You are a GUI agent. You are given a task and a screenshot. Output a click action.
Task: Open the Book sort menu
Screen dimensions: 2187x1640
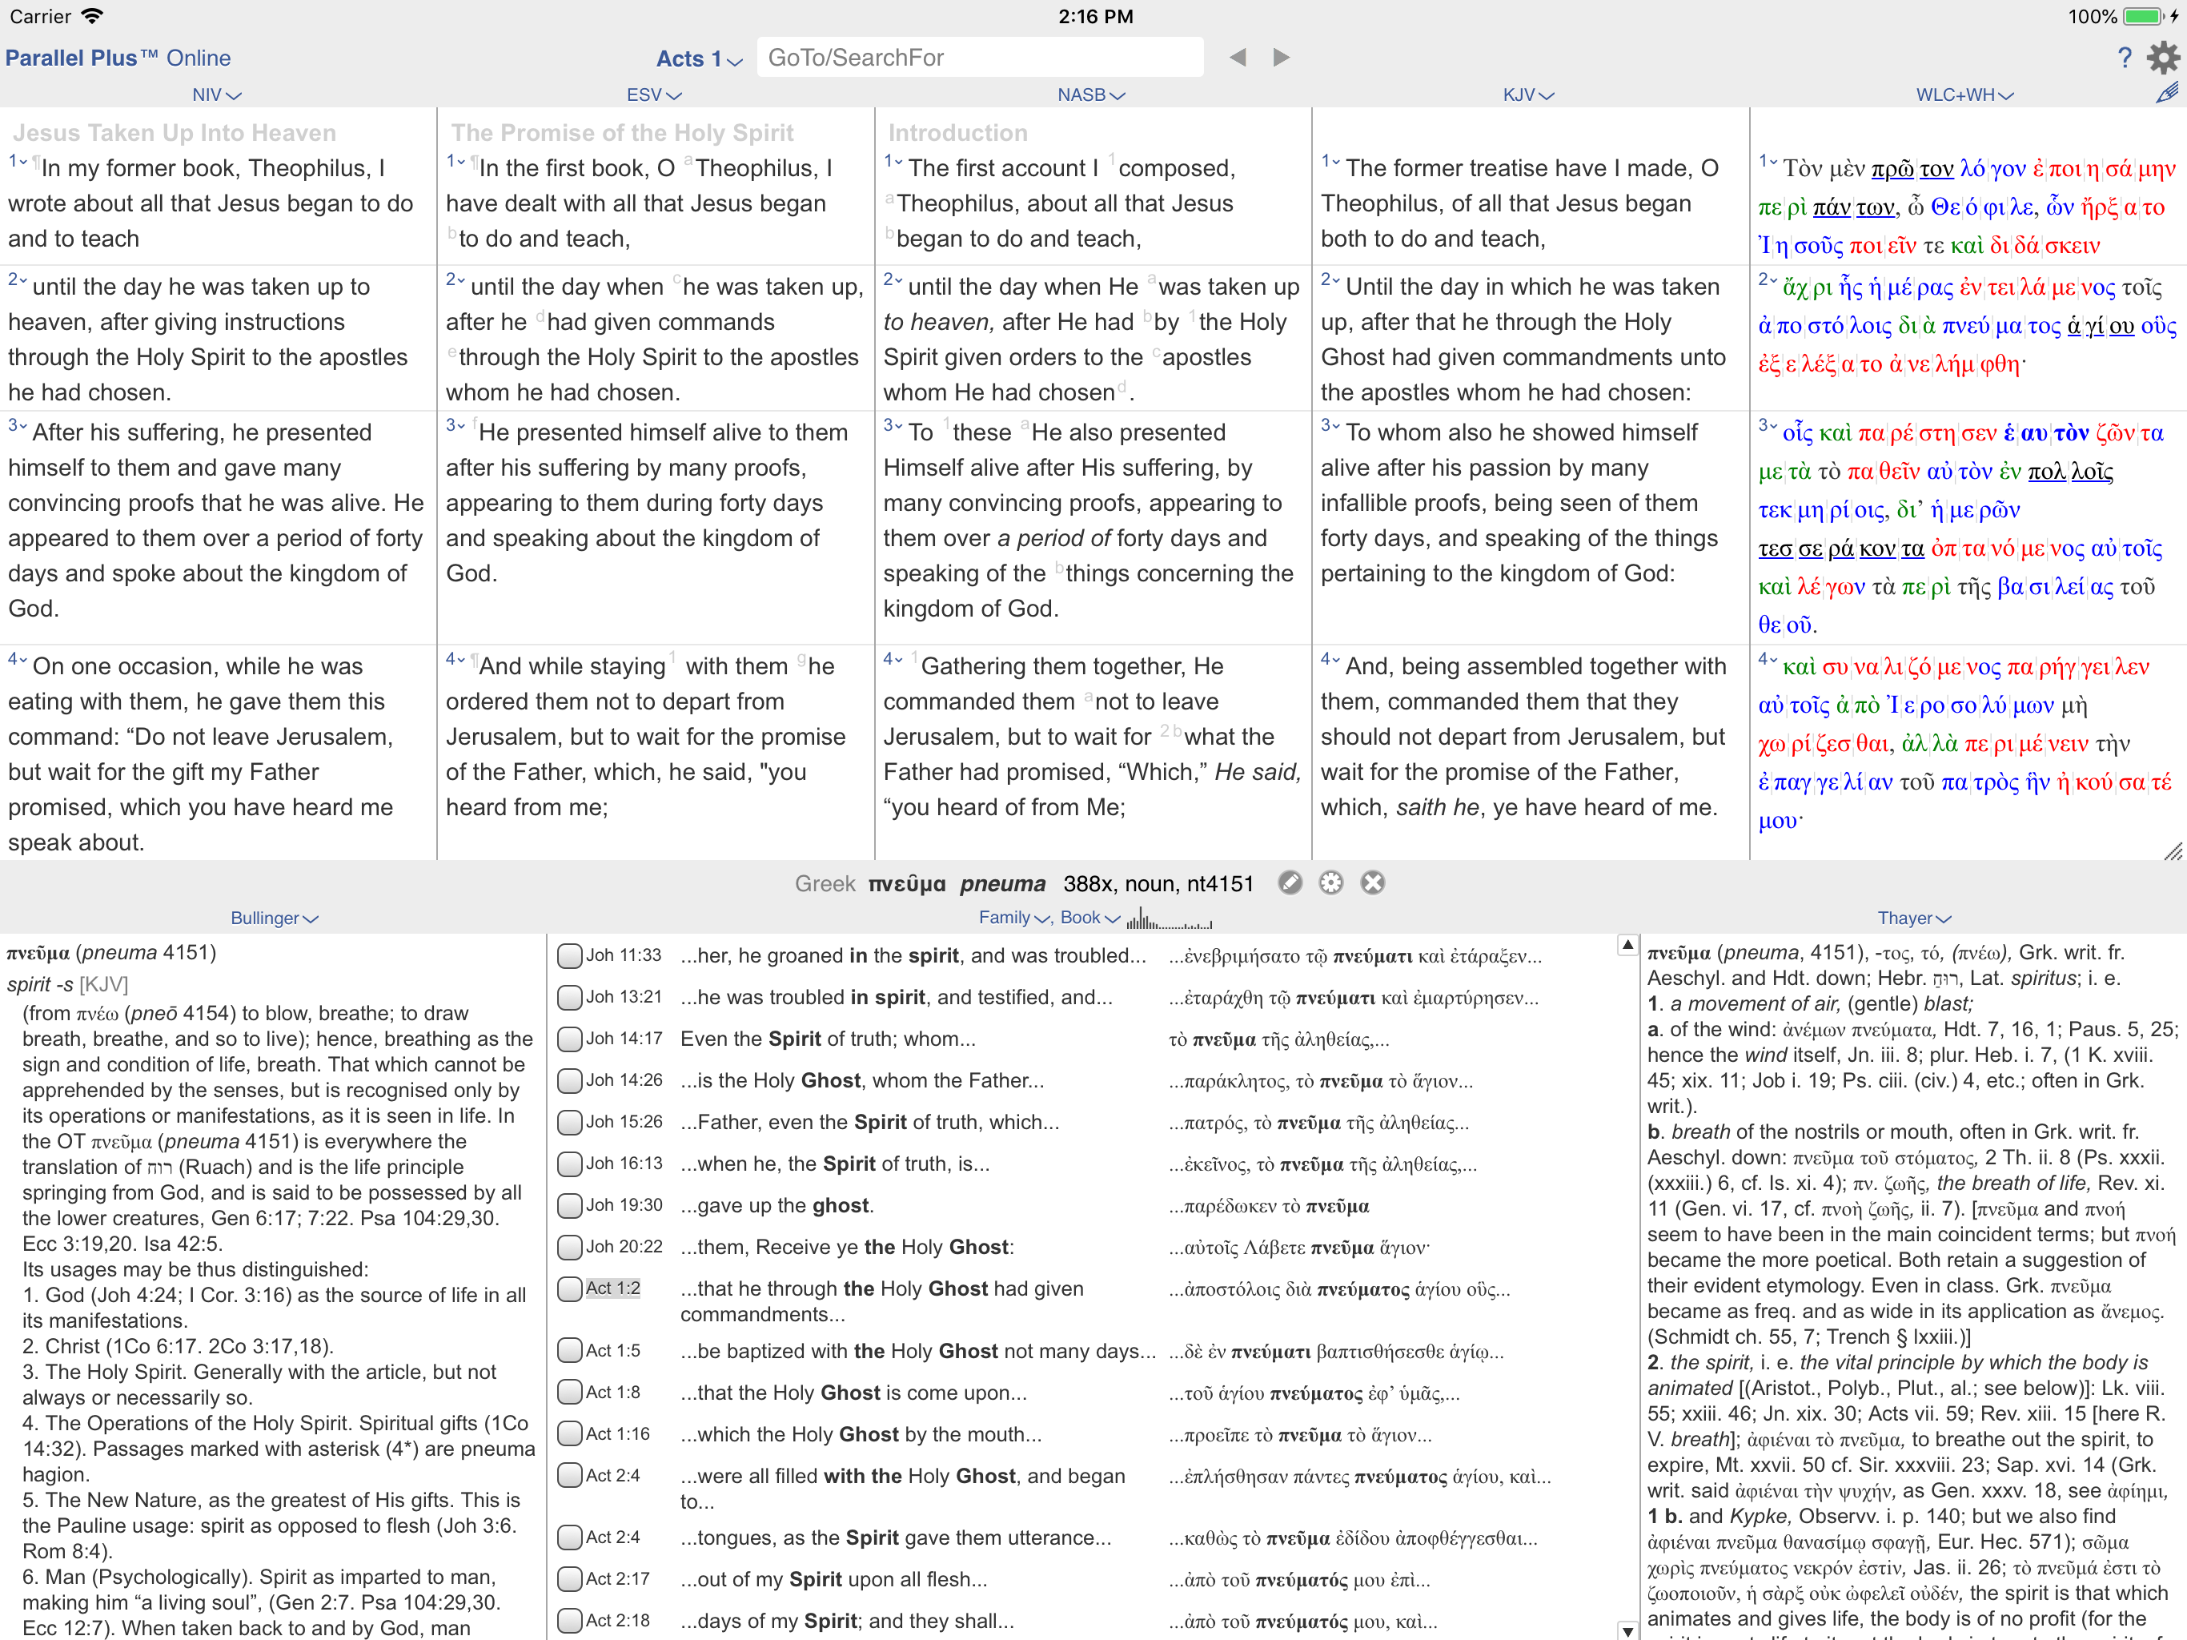(x=1089, y=918)
